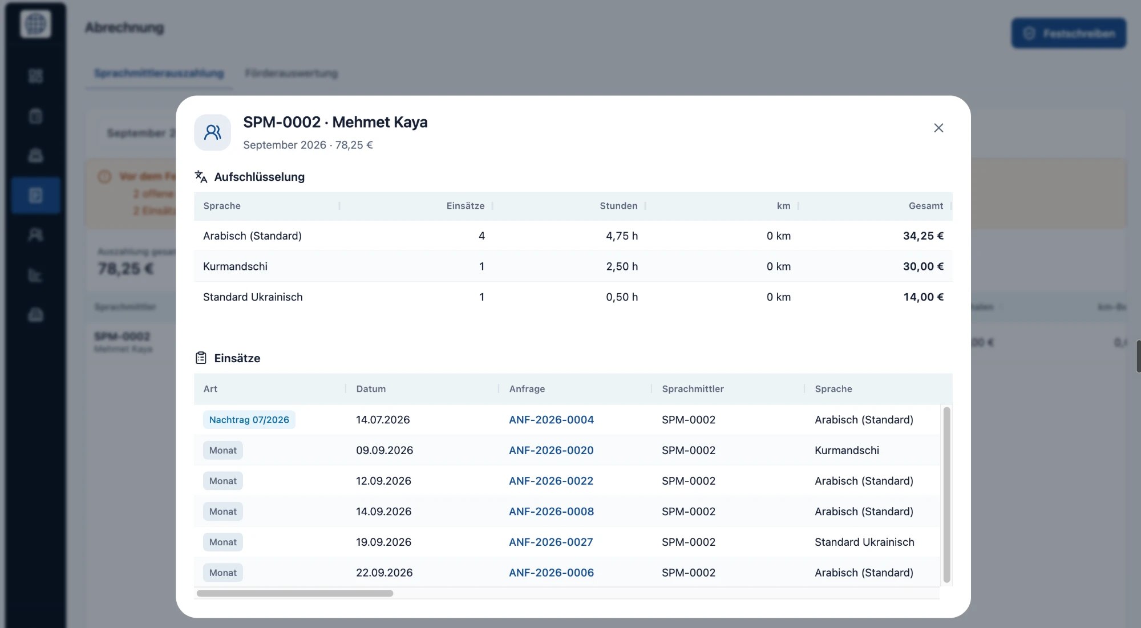The image size is (1141, 628).
Task: Sort breakdown table by Gesamt column
Action: point(925,206)
